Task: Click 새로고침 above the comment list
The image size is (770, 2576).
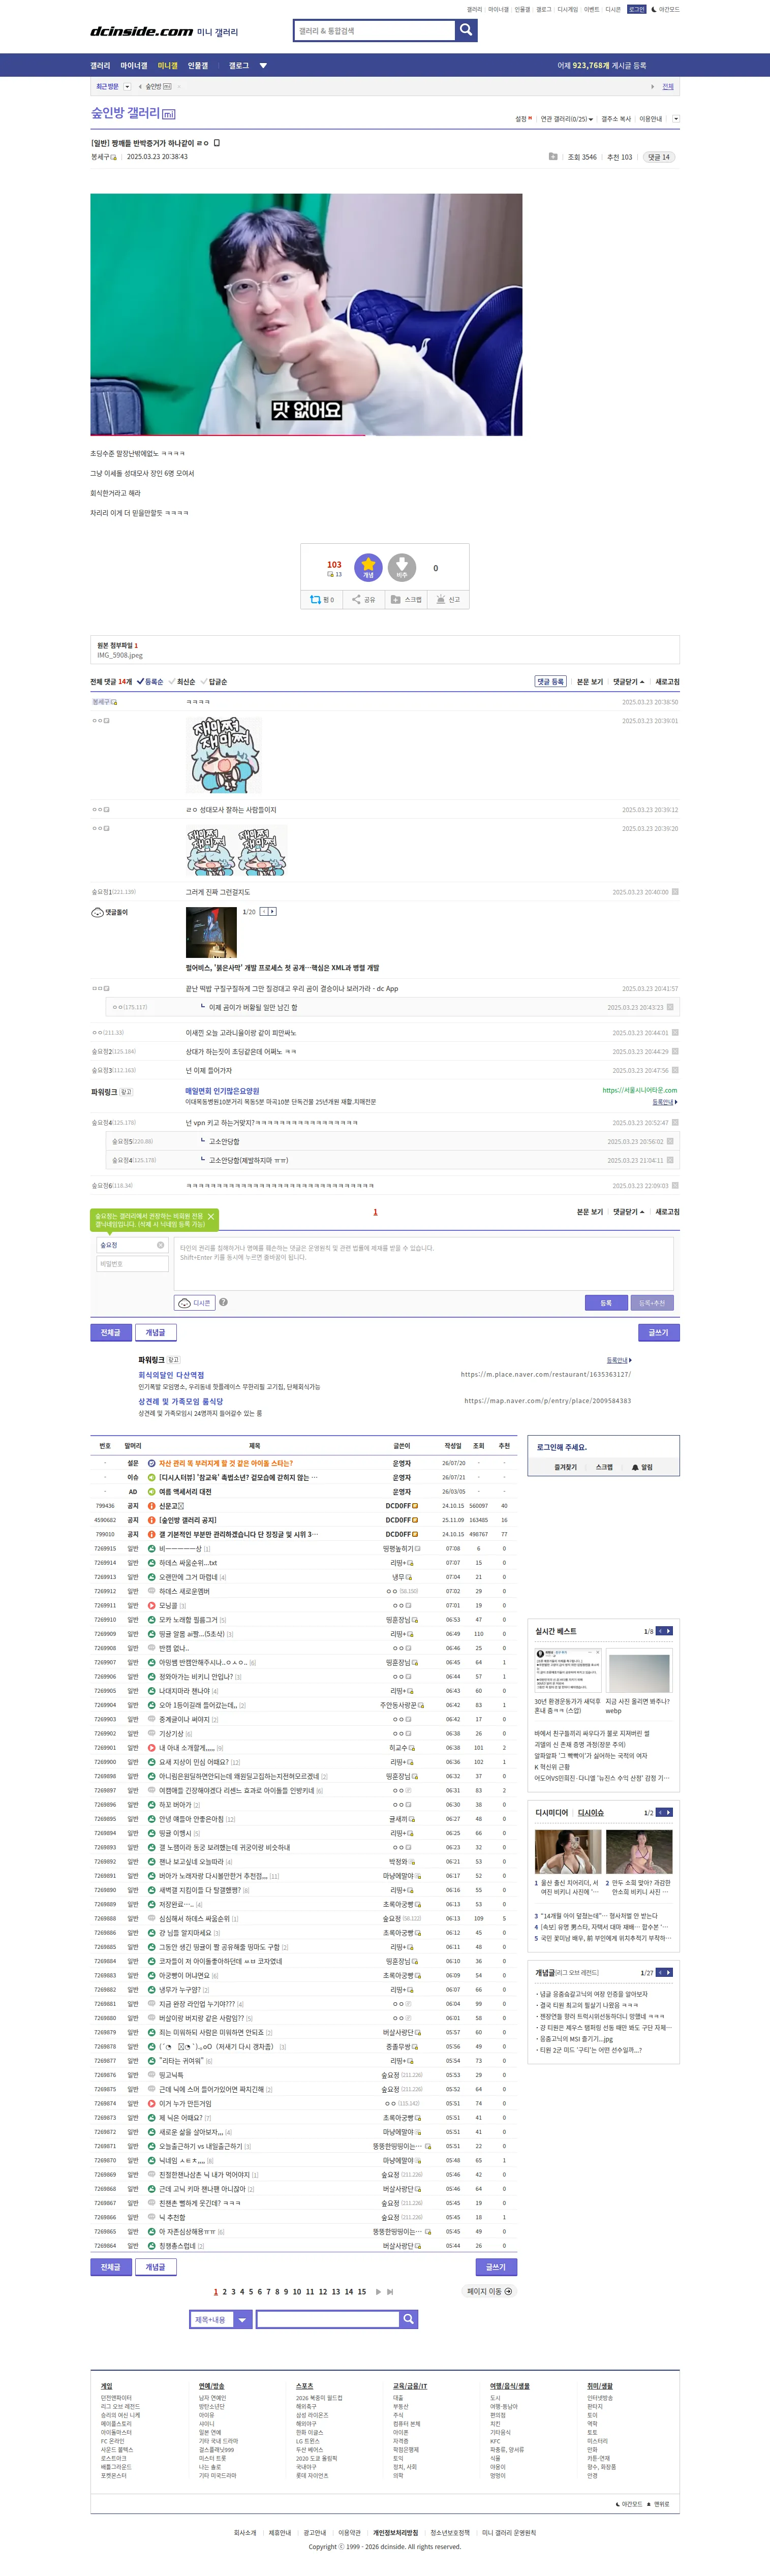Action: [x=667, y=681]
